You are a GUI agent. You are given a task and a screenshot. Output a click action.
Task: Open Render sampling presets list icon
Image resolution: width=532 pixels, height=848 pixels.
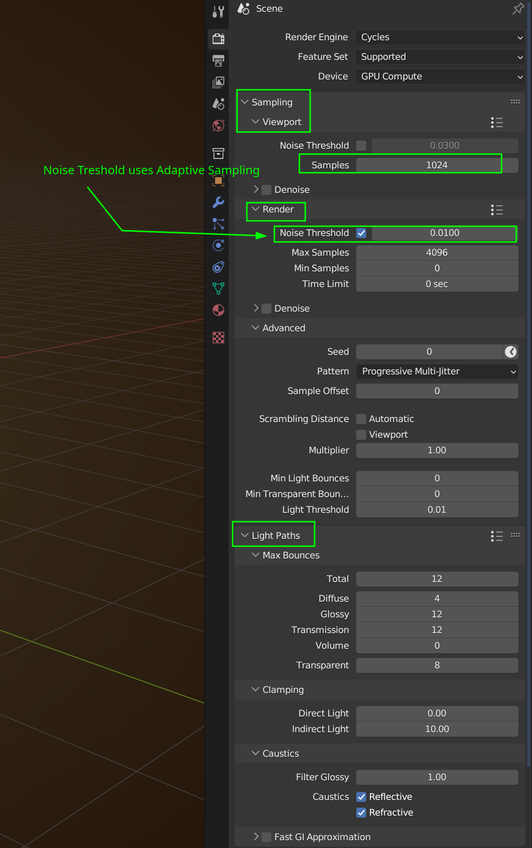pyautogui.click(x=497, y=210)
